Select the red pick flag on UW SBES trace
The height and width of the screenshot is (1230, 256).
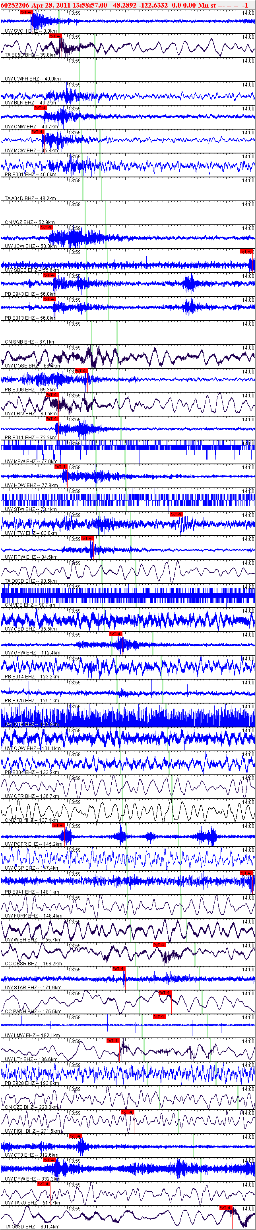(246, 252)
